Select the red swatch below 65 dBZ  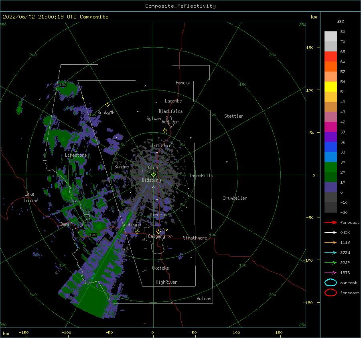(x=331, y=57)
